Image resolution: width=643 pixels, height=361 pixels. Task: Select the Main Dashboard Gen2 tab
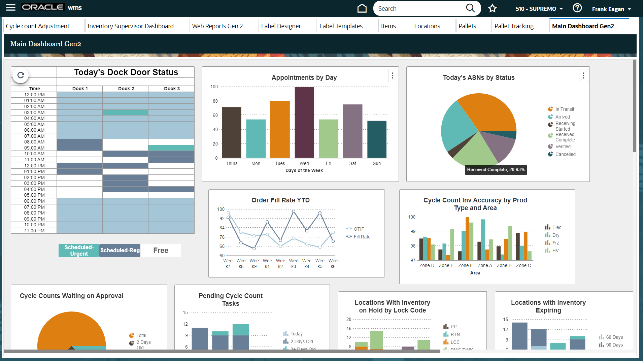(x=589, y=26)
